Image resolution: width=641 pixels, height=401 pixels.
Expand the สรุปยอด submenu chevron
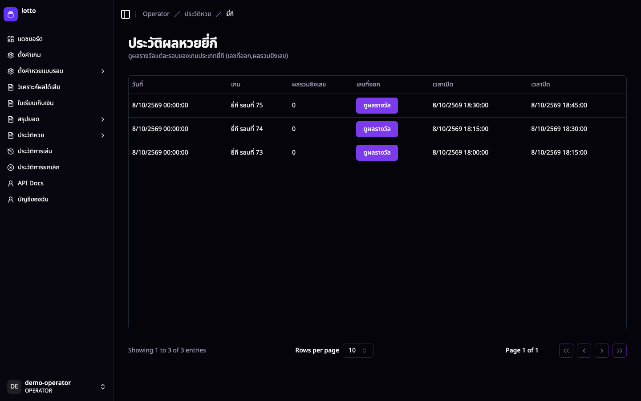tap(103, 119)
